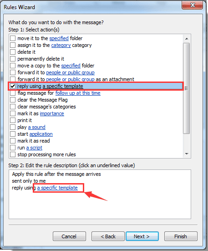Check the 'play a sound' checkbox
The image size is (208, 251).
pos(13,127)
